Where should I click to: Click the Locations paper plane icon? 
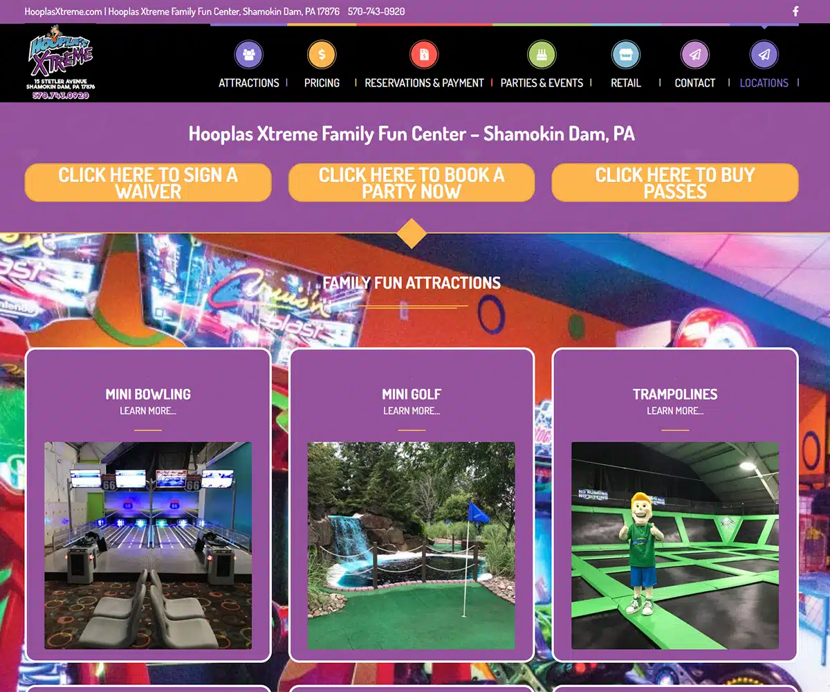point(764,55)
